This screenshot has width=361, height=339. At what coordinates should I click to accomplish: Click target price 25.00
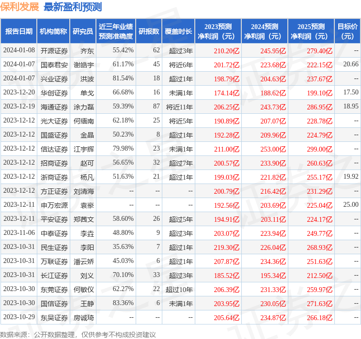click(x=351, y=204)
